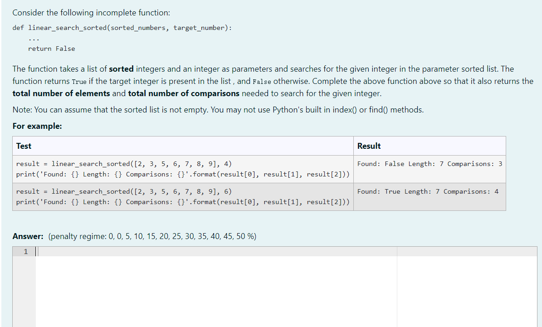
Task: Click line number 1 in the editor gutter
Action: [x=25, y=251]
